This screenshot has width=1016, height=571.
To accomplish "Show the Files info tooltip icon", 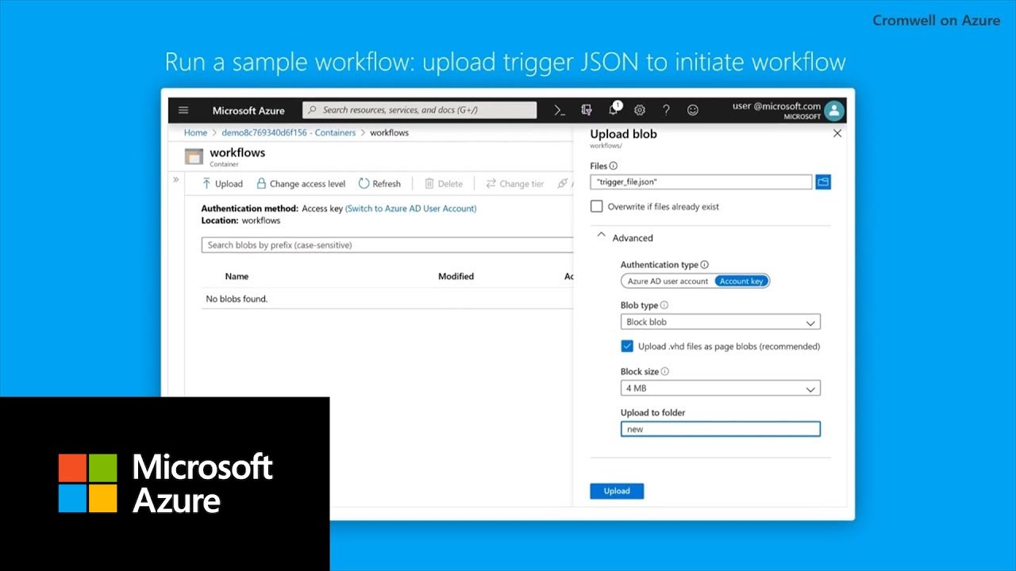I will tap(614, 166).
